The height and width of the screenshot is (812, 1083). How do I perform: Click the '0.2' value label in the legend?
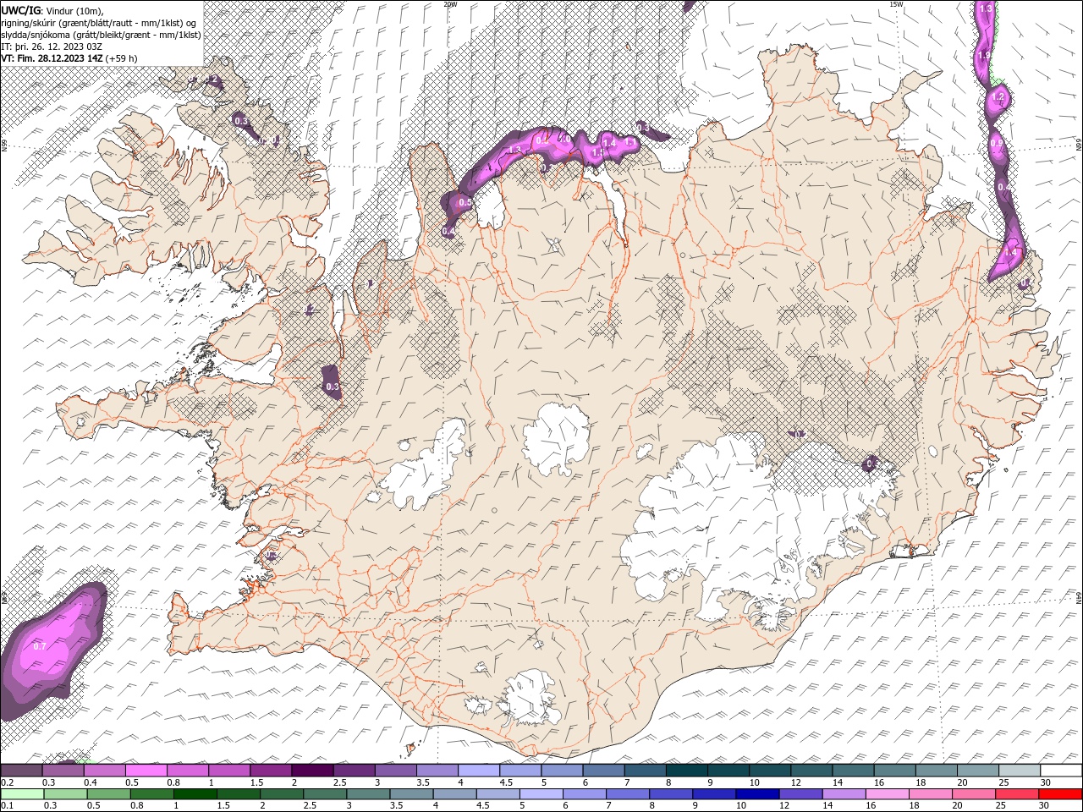point(7,782)
